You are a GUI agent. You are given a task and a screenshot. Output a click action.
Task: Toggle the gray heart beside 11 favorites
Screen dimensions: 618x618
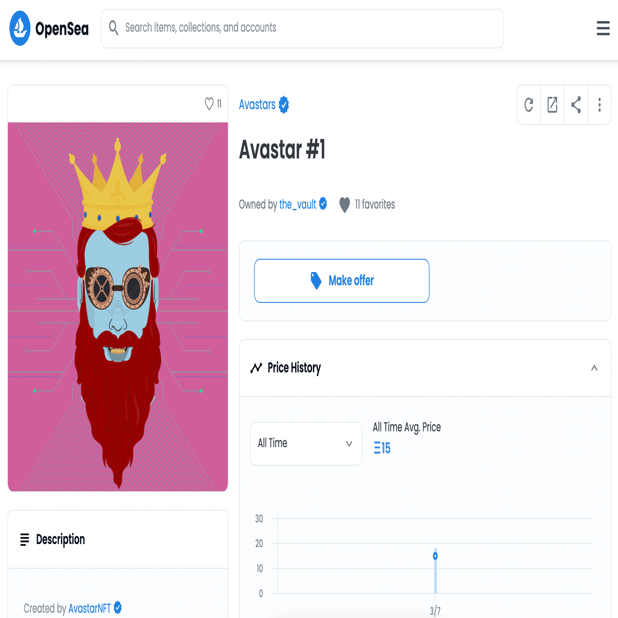345,205
